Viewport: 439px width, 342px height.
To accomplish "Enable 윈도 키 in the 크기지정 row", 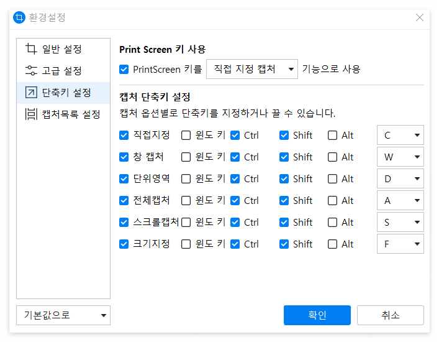I will 186,244.
